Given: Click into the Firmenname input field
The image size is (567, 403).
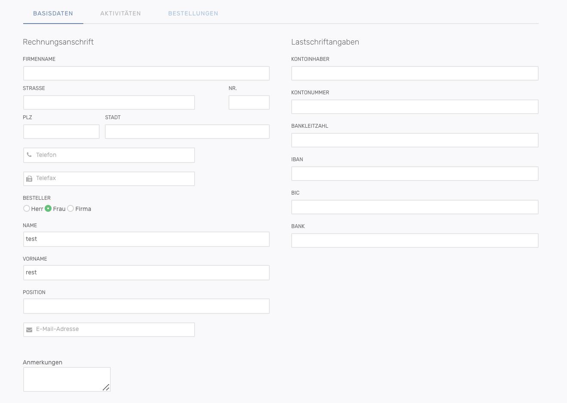Looking at the screenshot, I should coord(146,73).
